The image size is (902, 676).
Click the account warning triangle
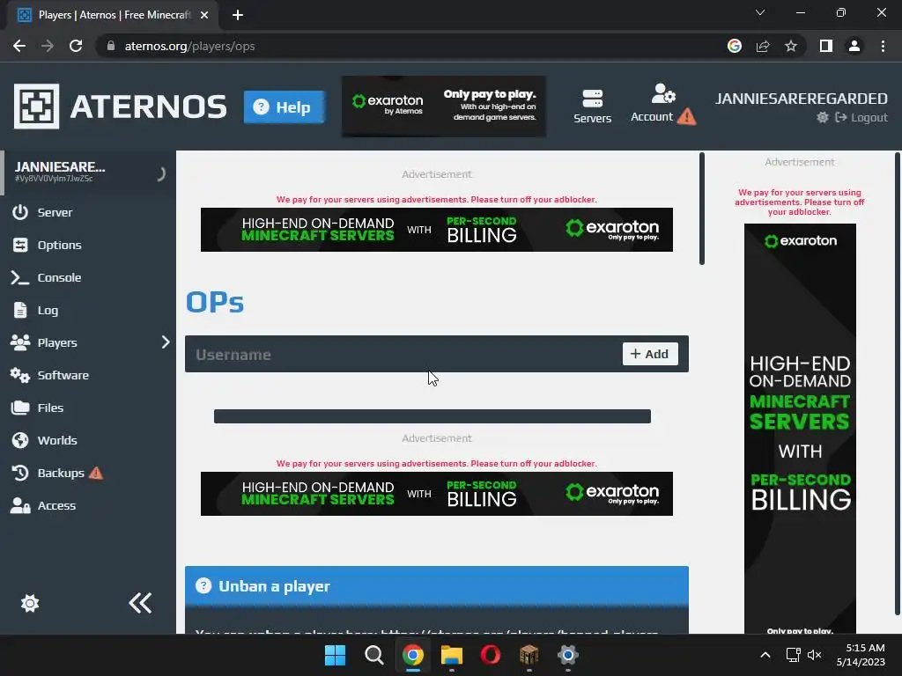tap(686, 117)
